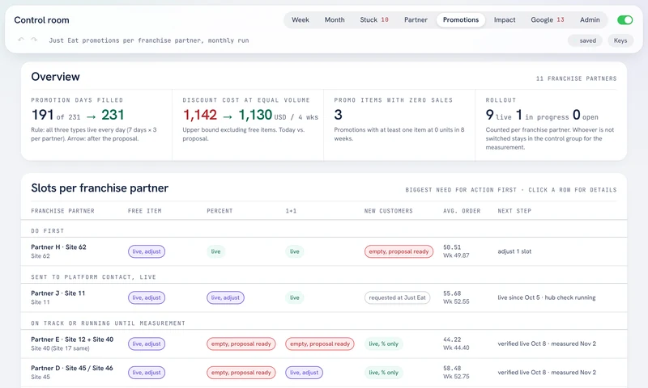Click the saved status pill
Image resolution: width=648 pixels, height=388 pixels.
[x=585, y=40]
